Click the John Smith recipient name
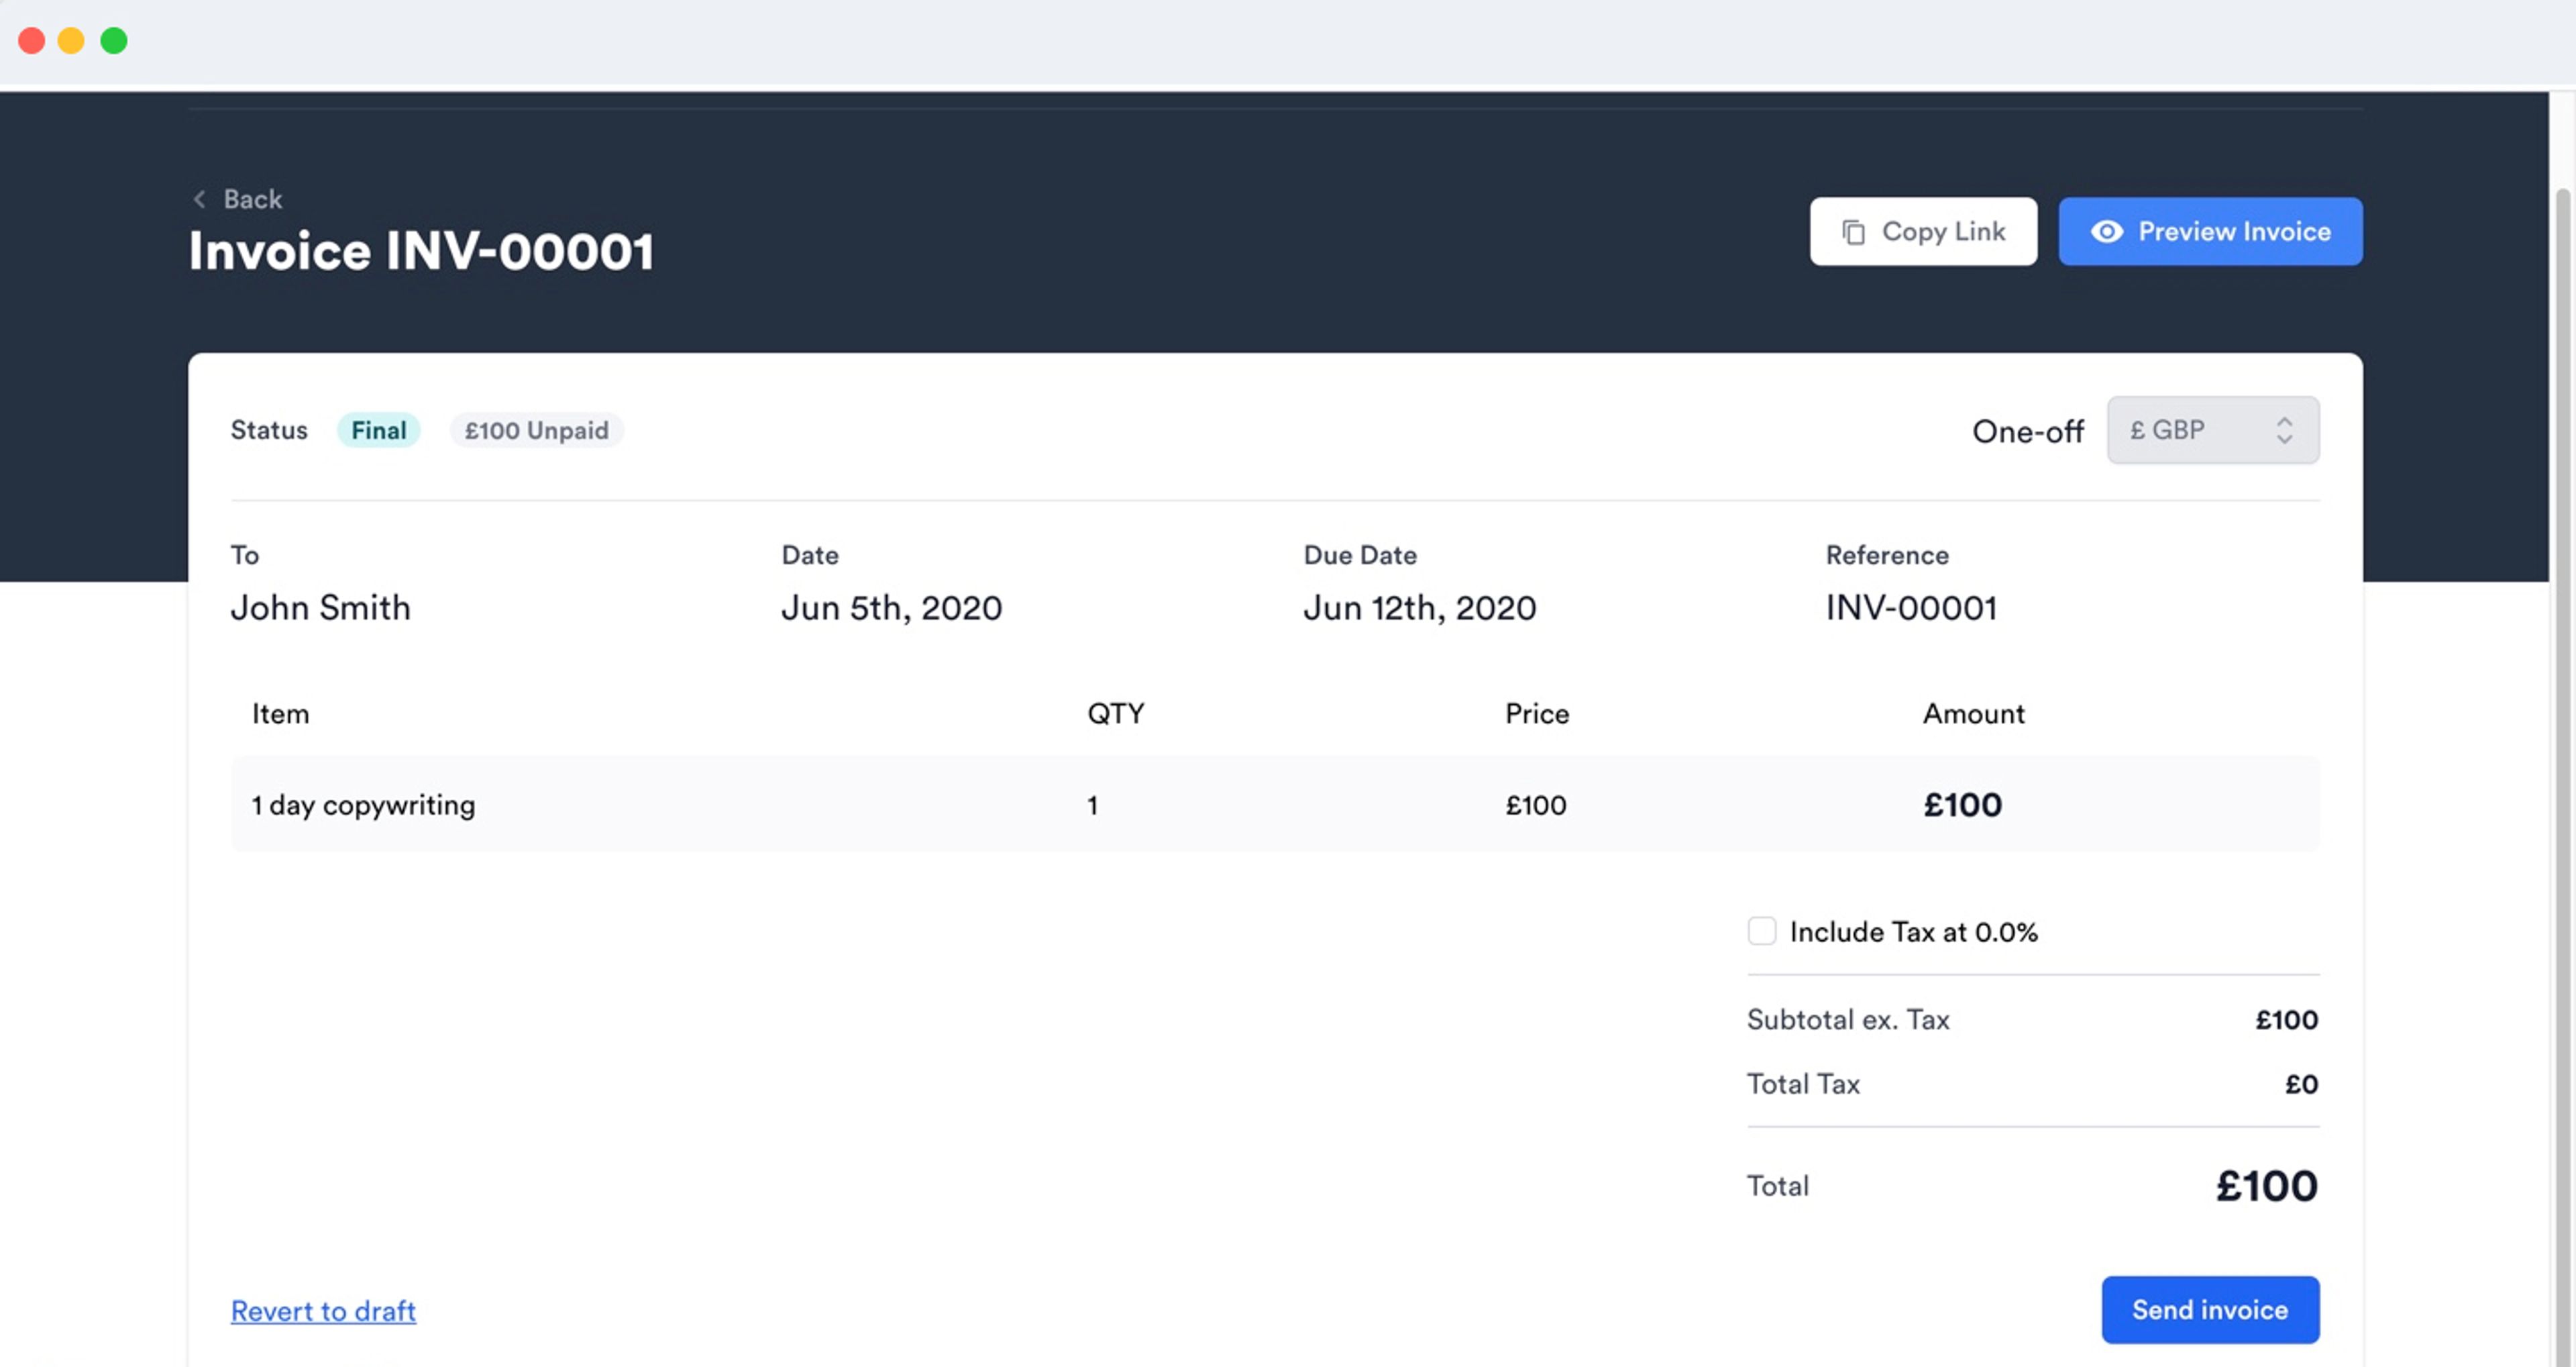This screenshot has width=2576, height=1367. point(320,607)
